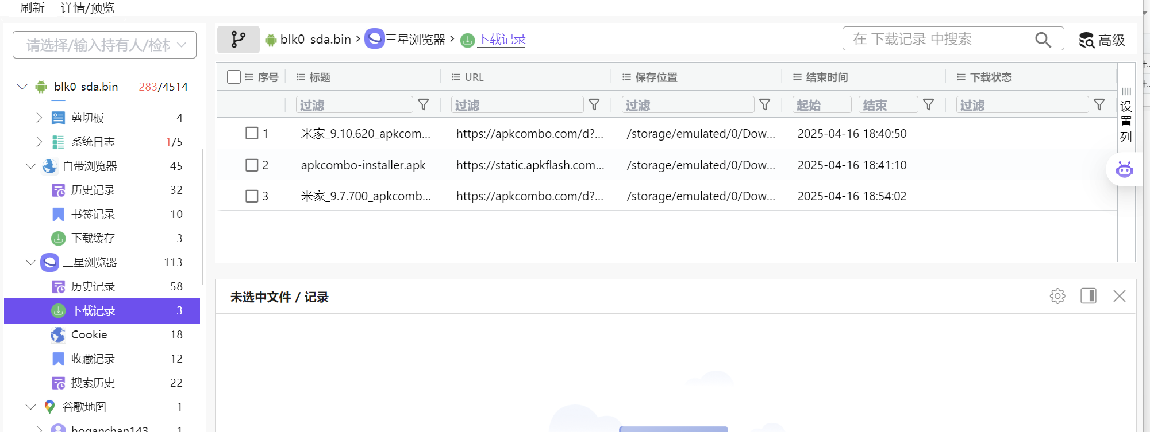Click the 剪切板 clipboard icon
Image resolution: width=1150 pixels, height=432 pixels.
click(x=58, y=118)
